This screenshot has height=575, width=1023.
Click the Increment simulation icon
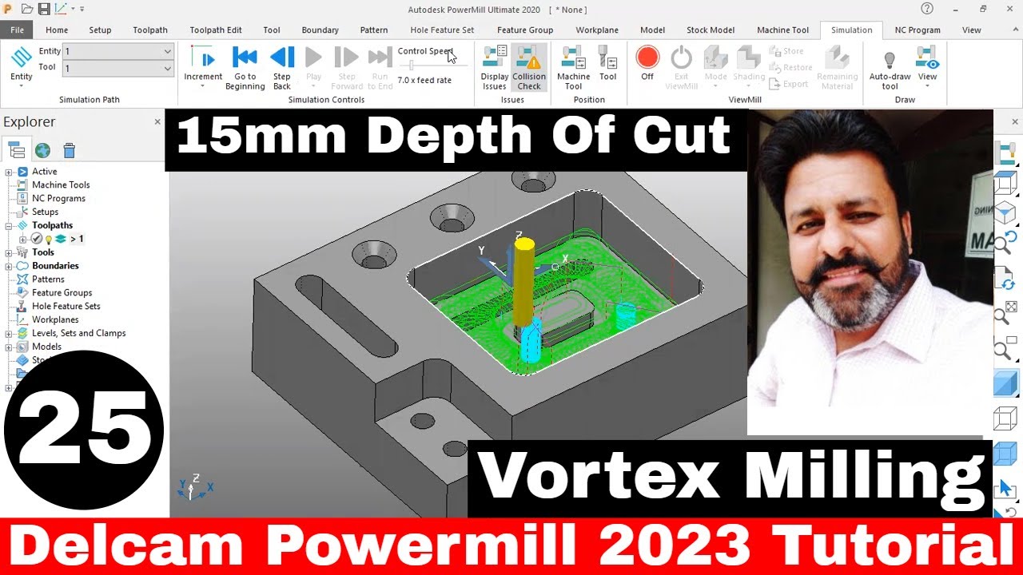click(x=203, y=57)
